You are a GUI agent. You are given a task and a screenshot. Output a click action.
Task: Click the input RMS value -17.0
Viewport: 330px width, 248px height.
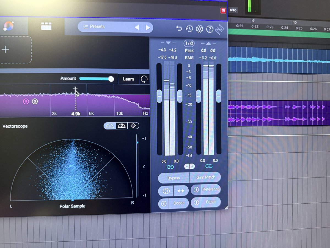pyautogui.click(x=162, y=57)
